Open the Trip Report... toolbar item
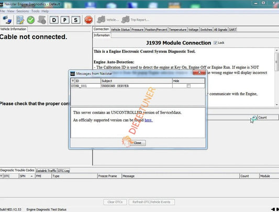Screen dimensions: 279x212 click(x=135, y=20)
